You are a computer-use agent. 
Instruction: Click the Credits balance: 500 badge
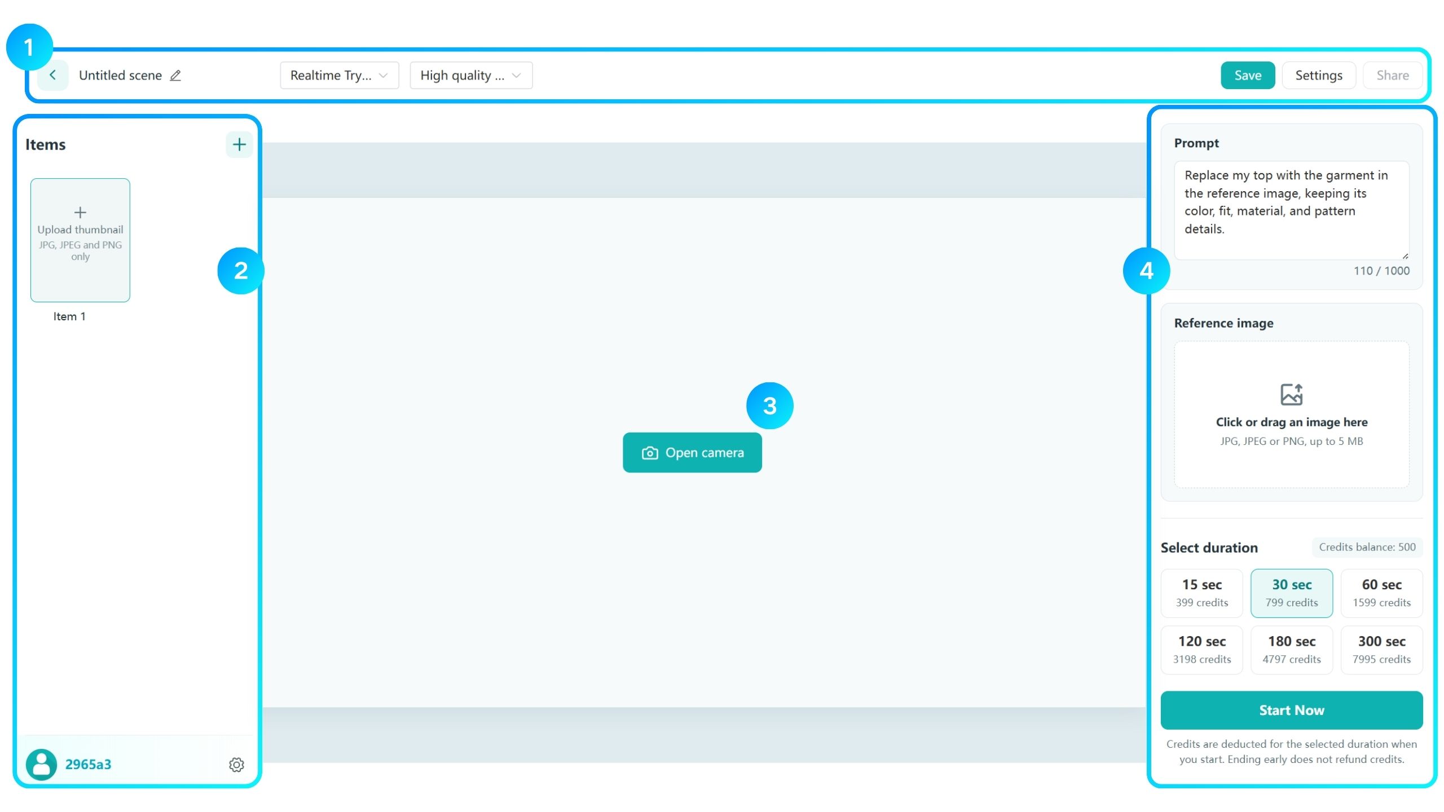coord(1367,547)
